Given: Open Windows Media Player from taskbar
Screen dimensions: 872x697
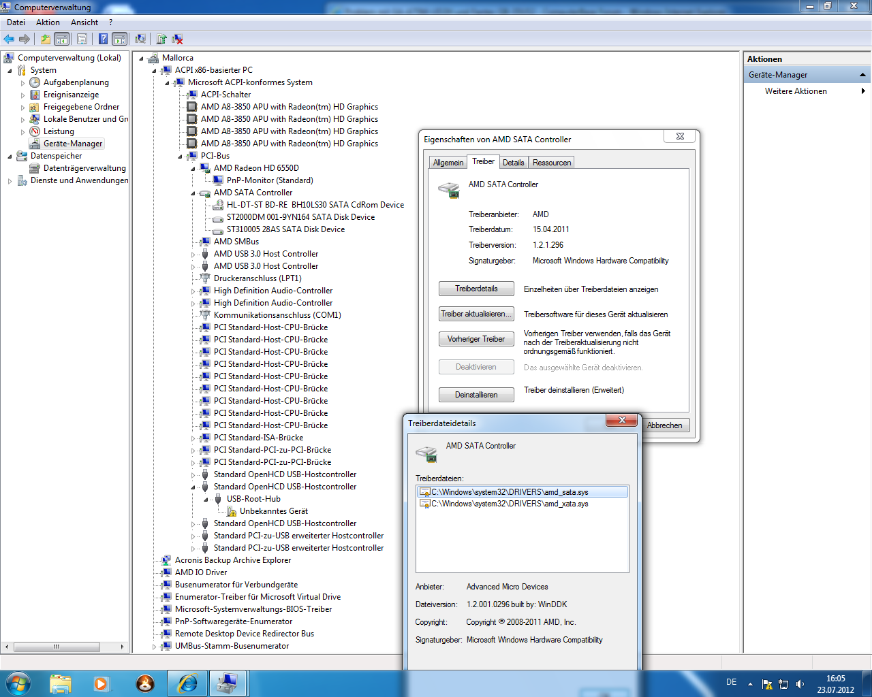Looking at the screenshot, I should tap(102, 683).
